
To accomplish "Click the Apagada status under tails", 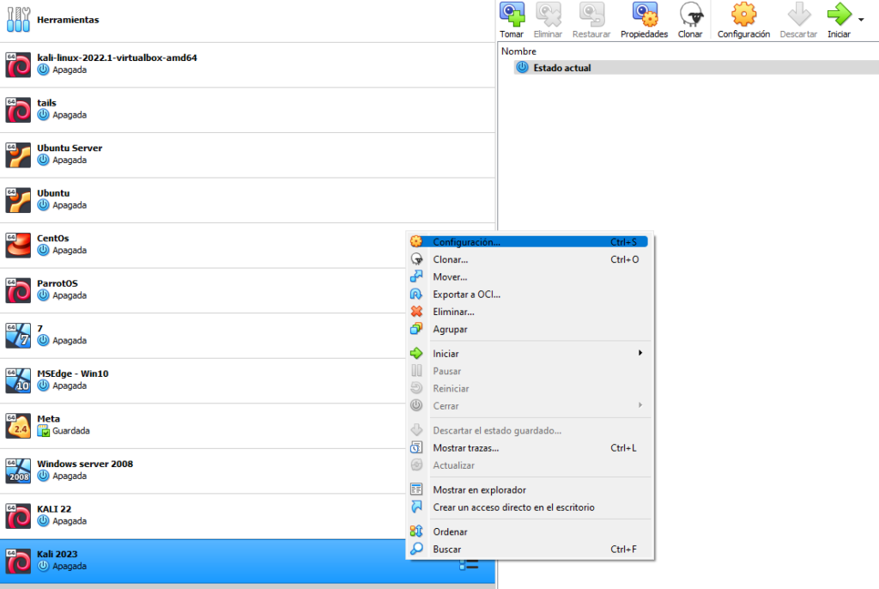I will 70,115.
